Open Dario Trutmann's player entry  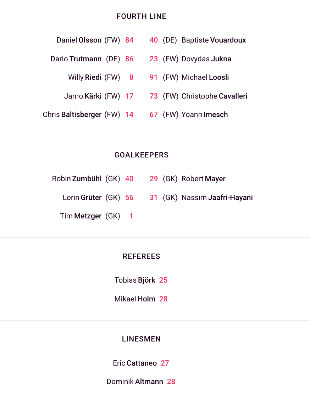point(76,59)
